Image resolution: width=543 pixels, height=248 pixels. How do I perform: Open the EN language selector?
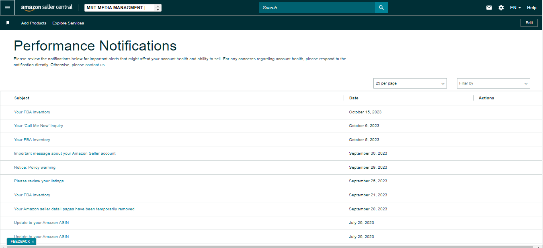pyautogui.click(x=516, y=8)
